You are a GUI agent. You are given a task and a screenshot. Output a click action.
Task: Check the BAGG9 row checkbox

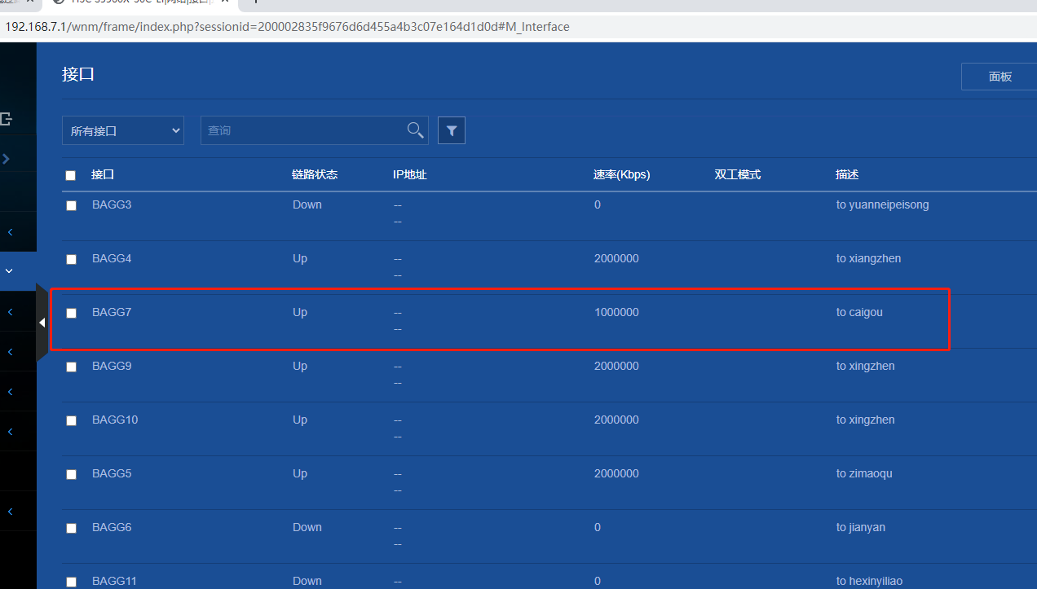pos(71,367)
